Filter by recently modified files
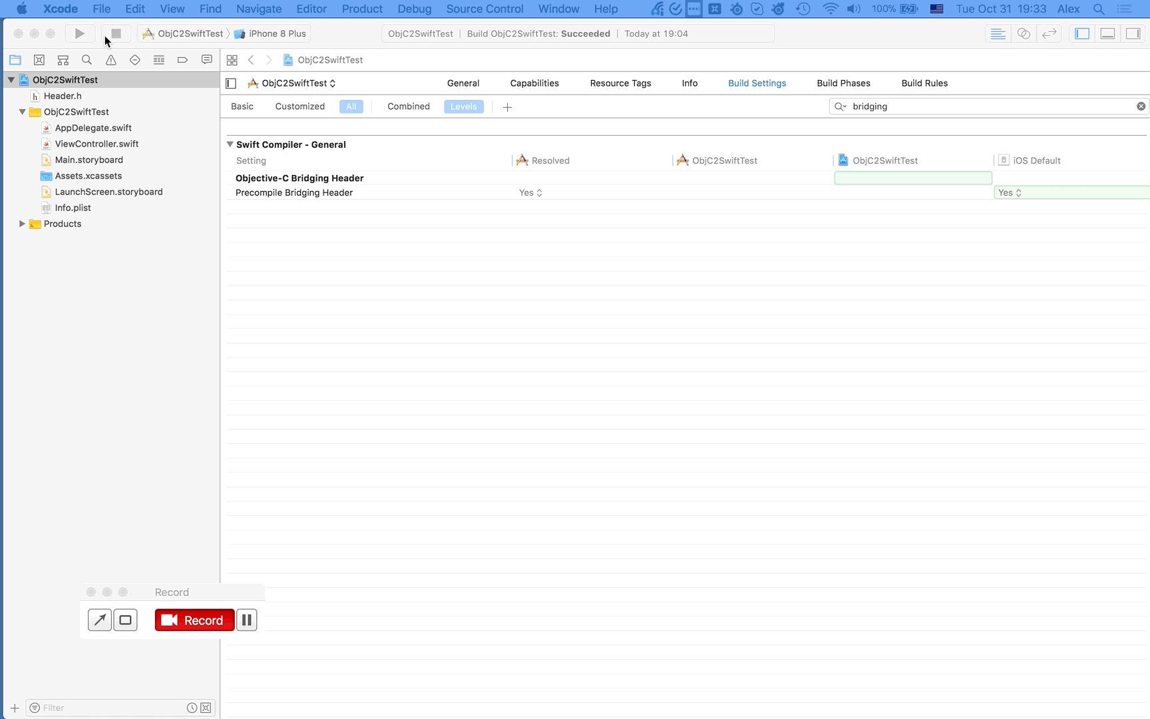 (x=192, y=708)
